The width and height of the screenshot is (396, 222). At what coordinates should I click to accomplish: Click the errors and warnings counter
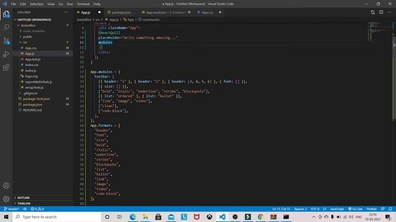point(37,209)
